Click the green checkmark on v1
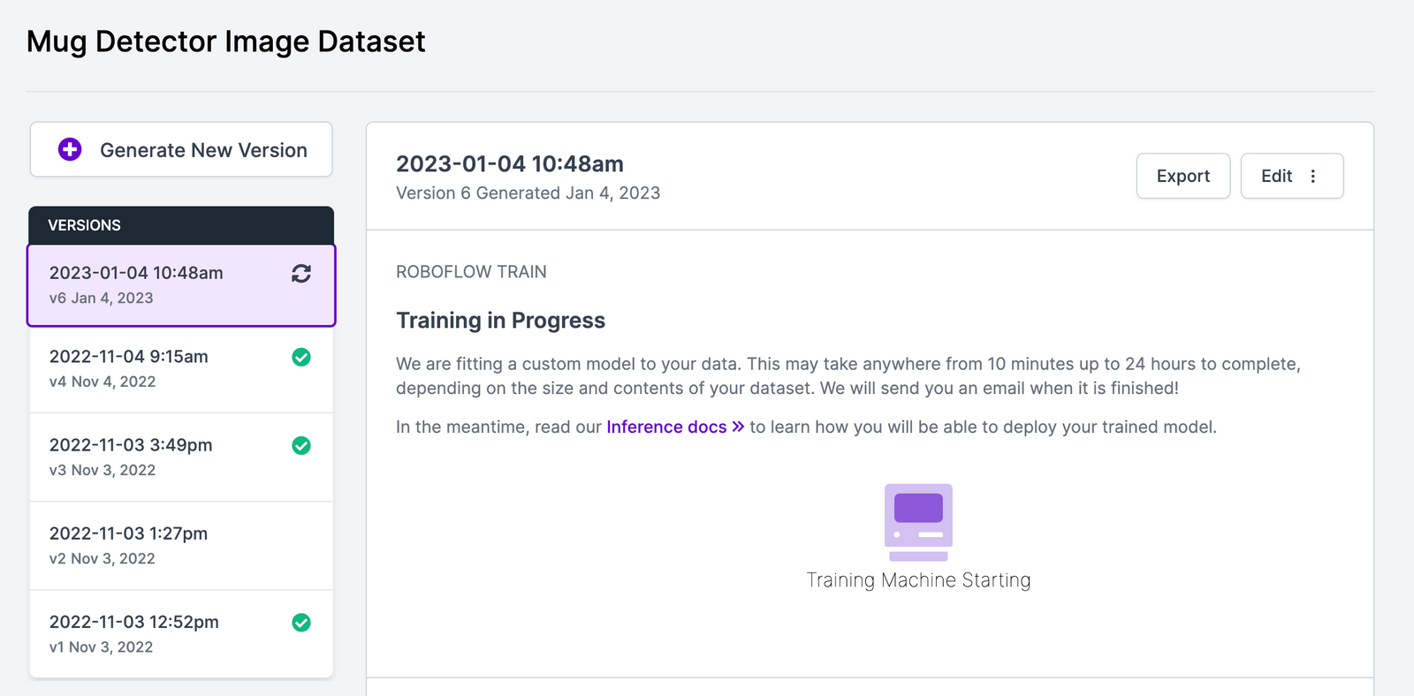The image size is (1414, 696). pos(301,622)
